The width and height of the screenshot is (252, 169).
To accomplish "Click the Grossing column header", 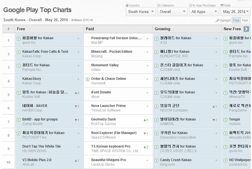I will 162,29.
